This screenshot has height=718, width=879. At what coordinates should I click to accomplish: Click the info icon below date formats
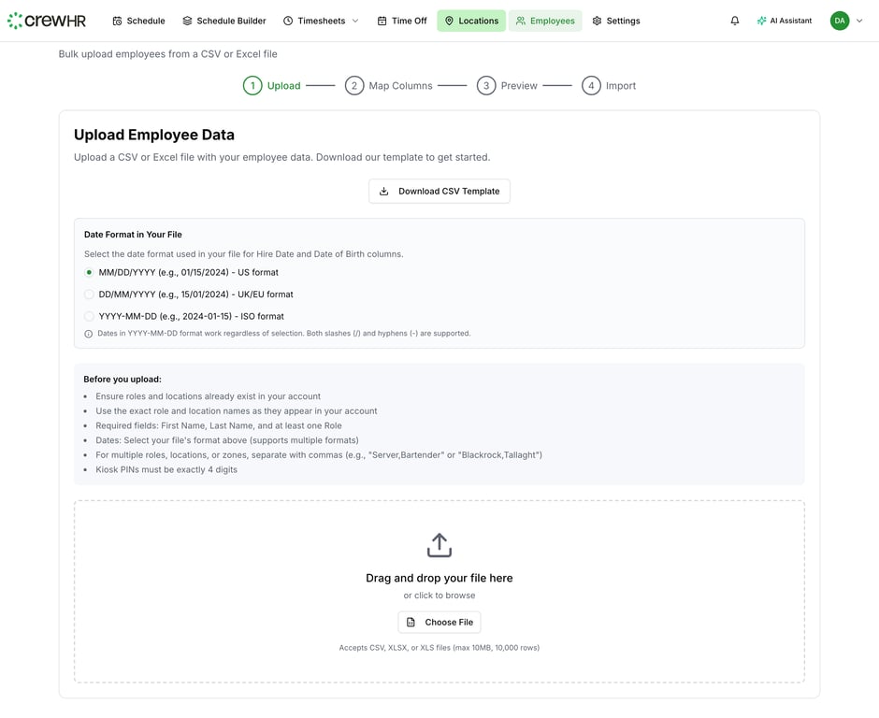point(89,334)
